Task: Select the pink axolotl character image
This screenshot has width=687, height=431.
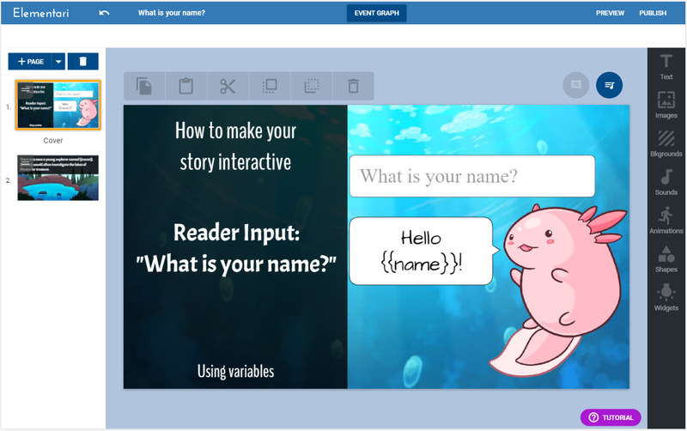Action: 560,289
